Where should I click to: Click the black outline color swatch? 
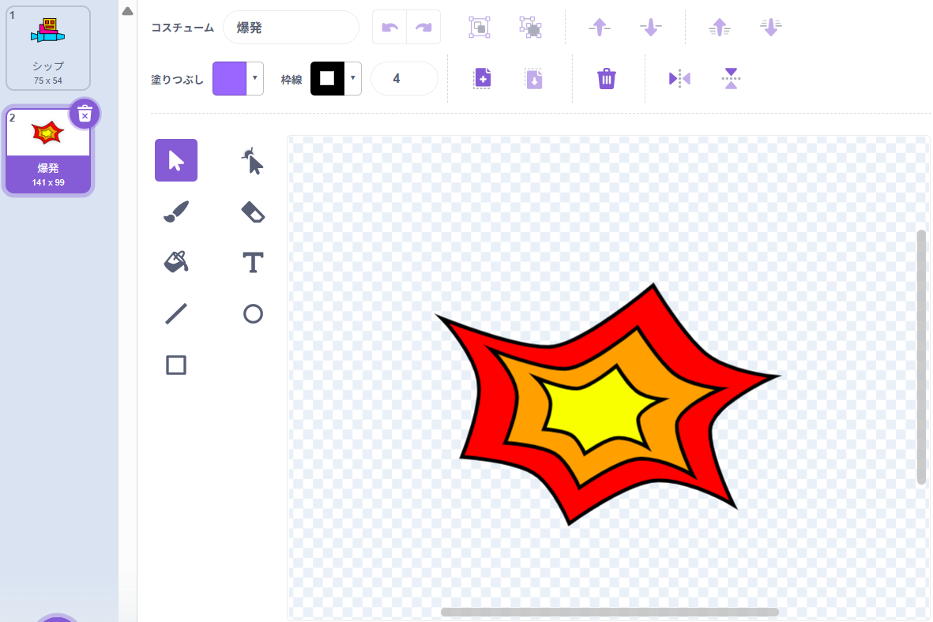click(x=327, y=78)
